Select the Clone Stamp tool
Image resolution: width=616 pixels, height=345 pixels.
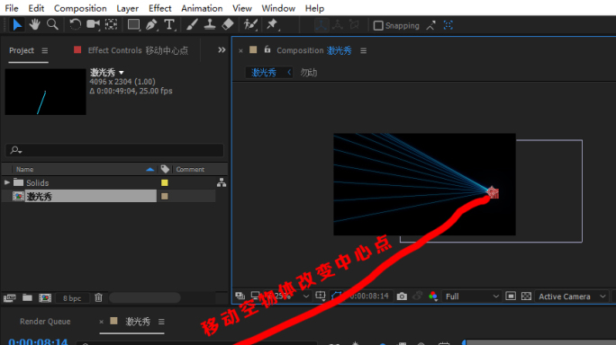(210, 24)
